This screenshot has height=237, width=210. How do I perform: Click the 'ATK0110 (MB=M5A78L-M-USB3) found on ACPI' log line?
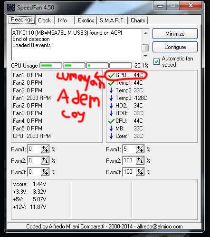[67, 33]
